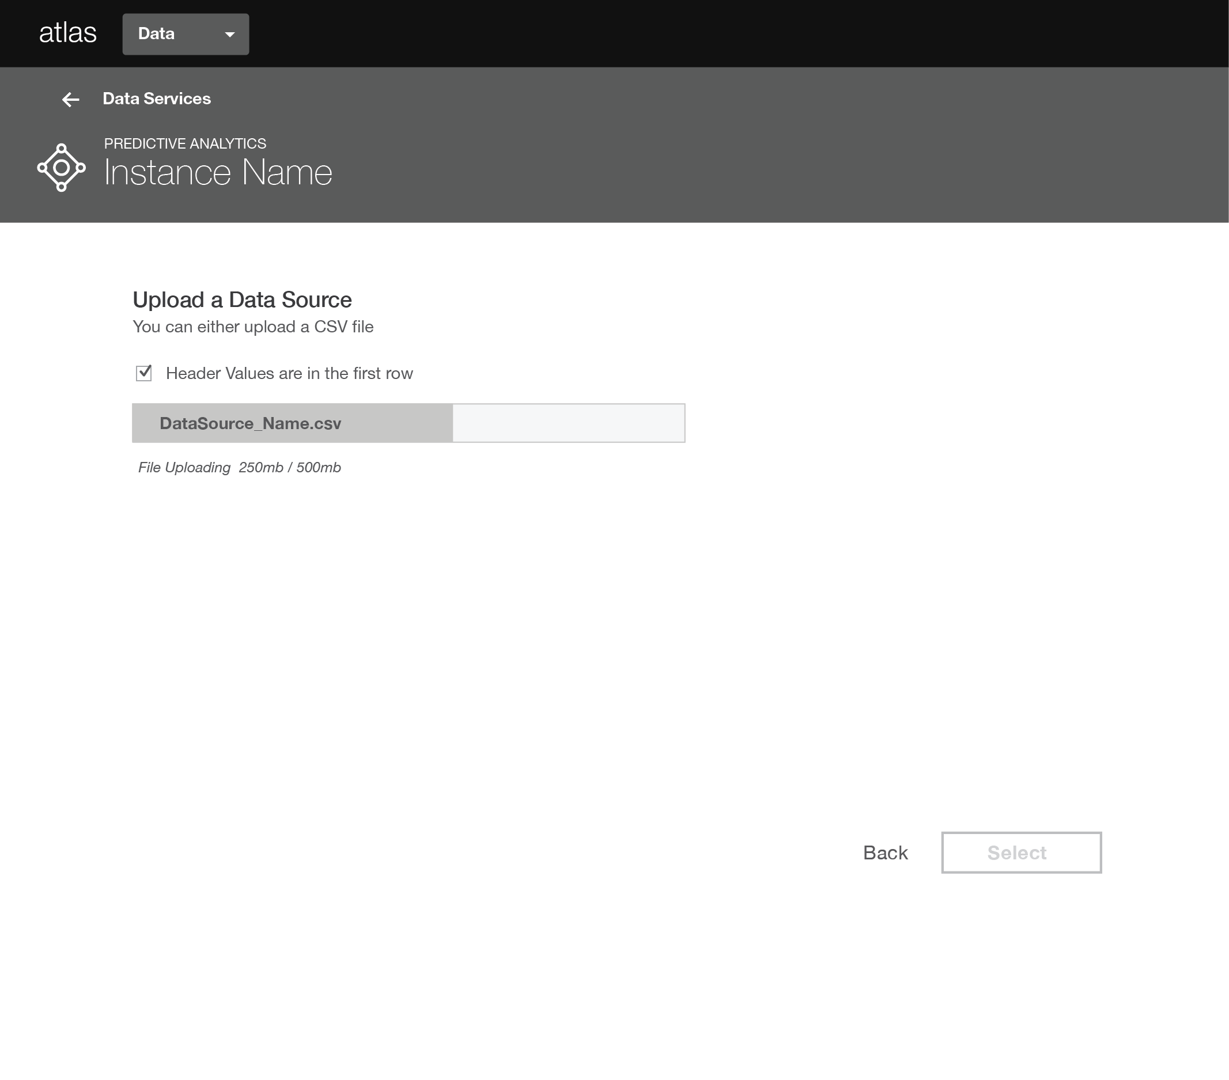Click the 250mb / 500mb size indicator
The width and height of the screenshot is (1229, 1080).
pyautogui.click(x=289, y=468)
